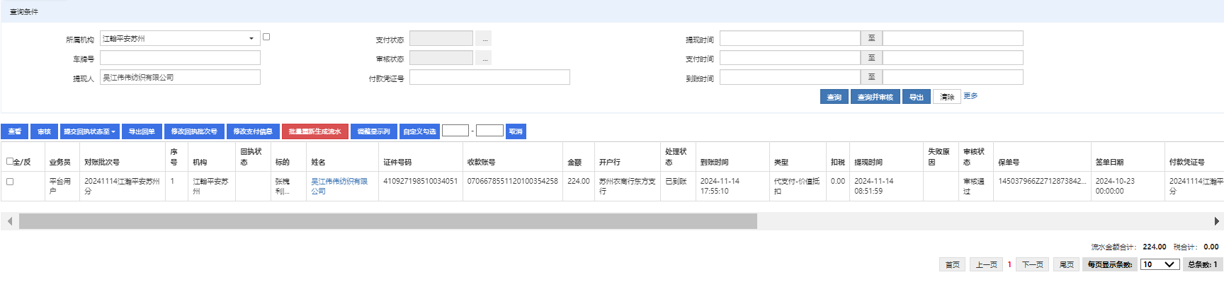Click the 清除 clear button

click(x=947, y=97)
